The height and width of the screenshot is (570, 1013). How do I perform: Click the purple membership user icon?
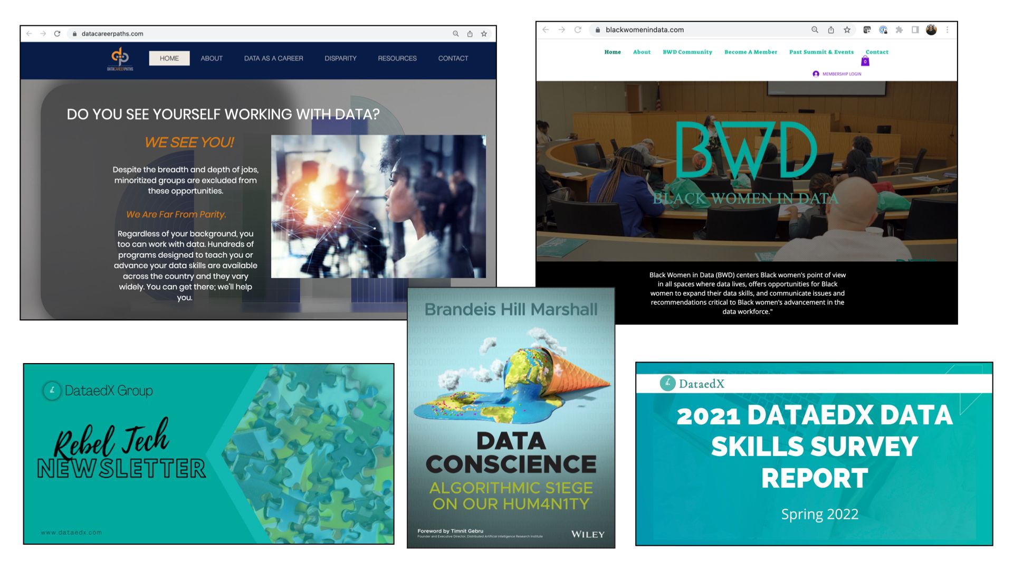[x=816, y=74]
